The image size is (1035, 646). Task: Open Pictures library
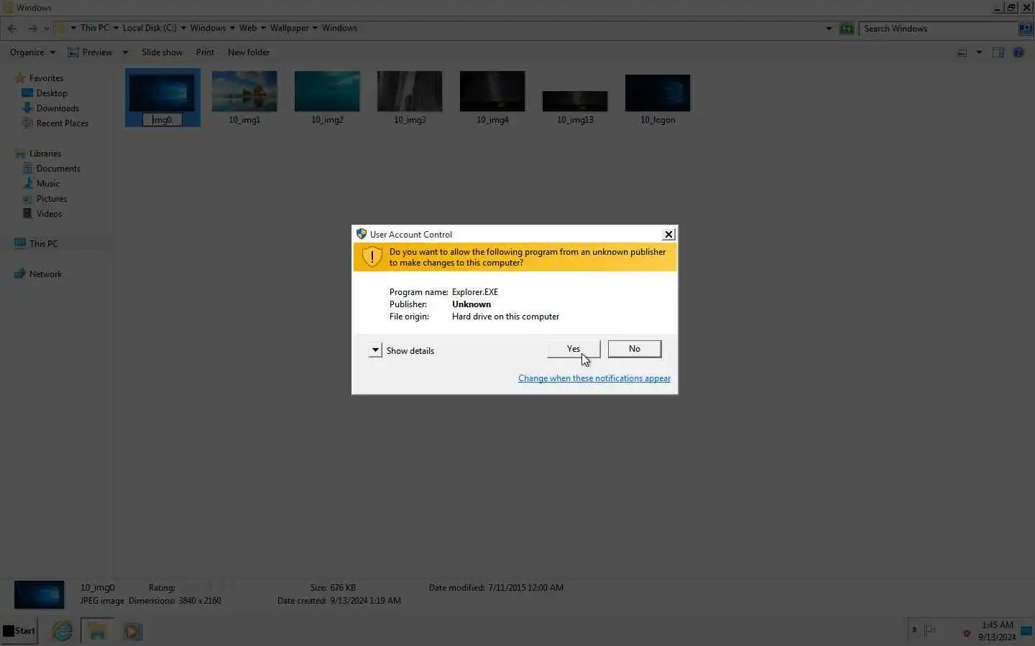(52, 199)
